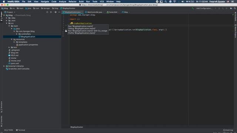Choose Run 'BlogApplication.main()' with Coverage

[88, 31]
